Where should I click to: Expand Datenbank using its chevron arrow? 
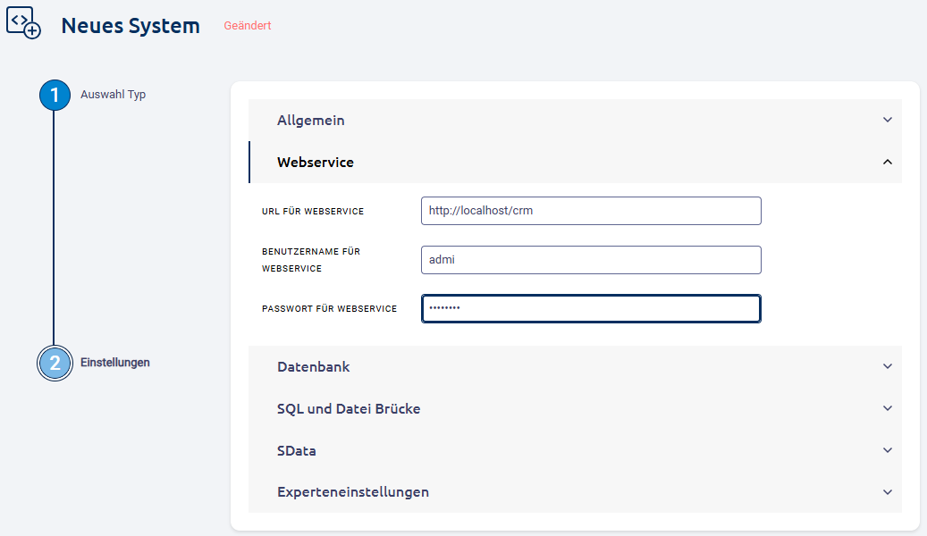pyautogui.click(x=887, y=366)
